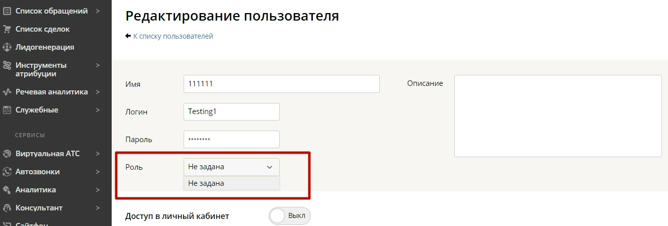Screen dimensions: 668x226
Task: Click inside the Описание text area
Action: [x=558, y=116]
